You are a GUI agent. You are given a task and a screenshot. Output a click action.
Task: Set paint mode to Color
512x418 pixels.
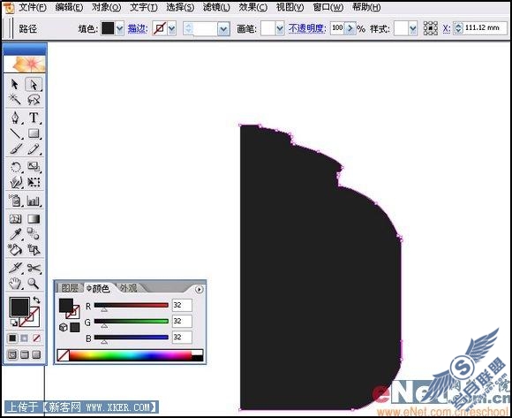12,338
